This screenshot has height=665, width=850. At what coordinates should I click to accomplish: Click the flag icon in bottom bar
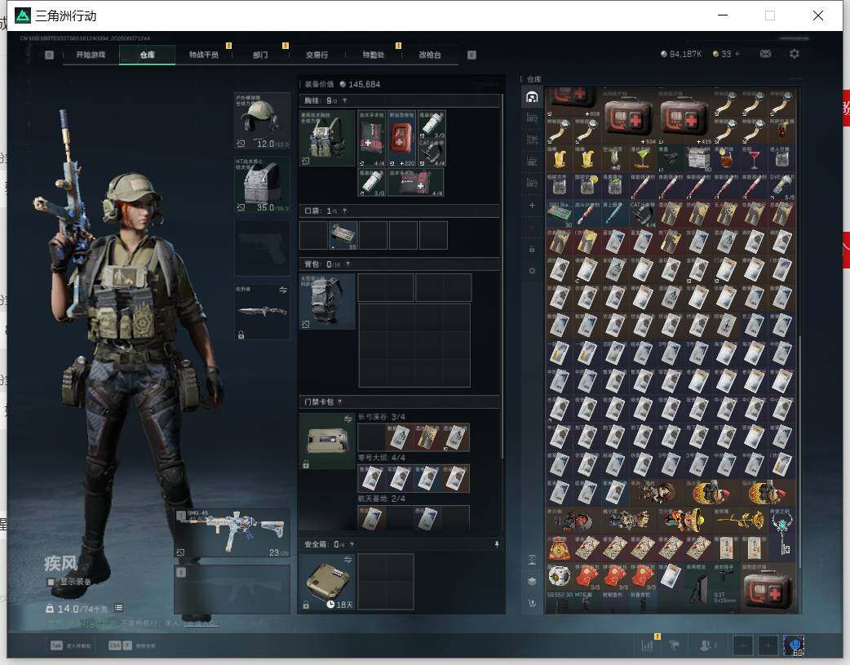coord(675,645)
